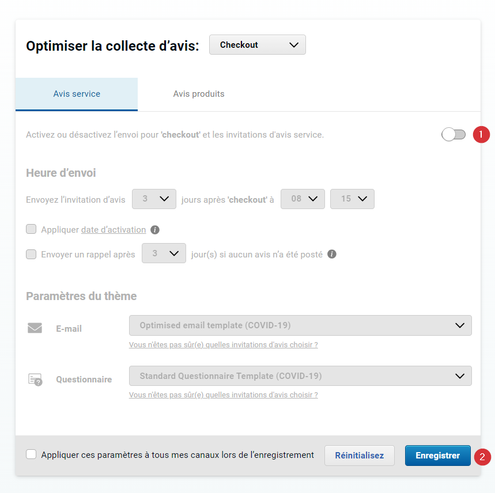Open the minutes 15 dropdown
The height and width of the screenshot is (493, 495).
(352, 199)
